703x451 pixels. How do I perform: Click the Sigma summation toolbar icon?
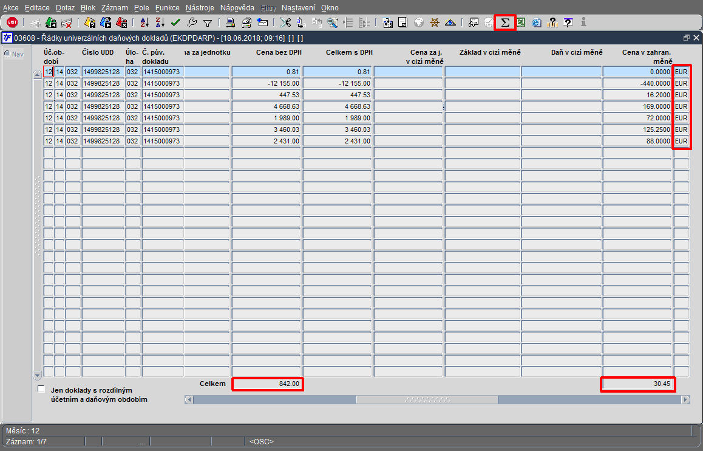pos(505,22)
